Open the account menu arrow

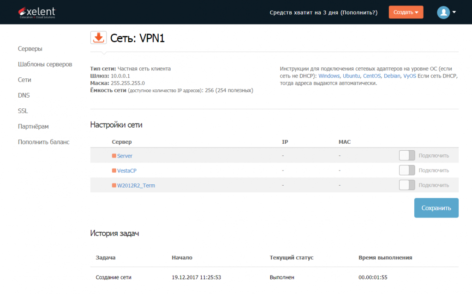click(x=454, y=12)
